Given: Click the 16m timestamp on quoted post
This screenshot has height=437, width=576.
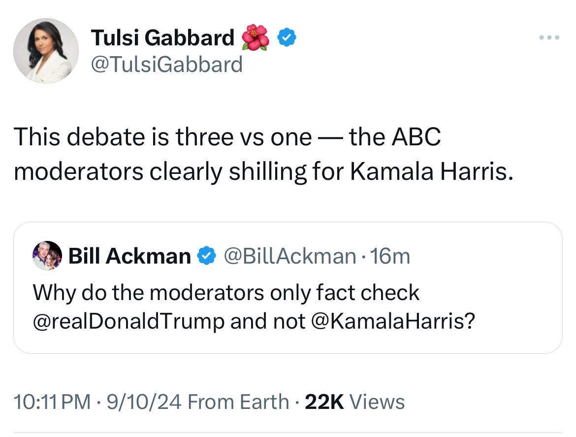Looking at the screenshot, I should [391, 256].
